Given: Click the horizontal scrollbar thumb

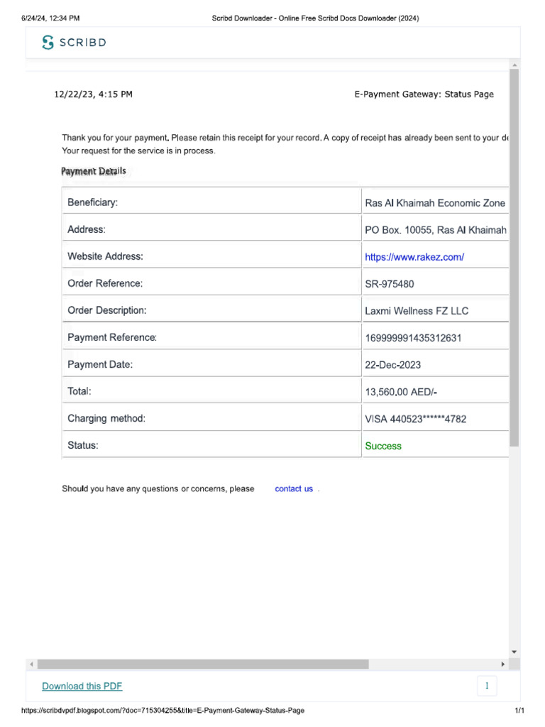Looking at the screenshot, I should tap(203, 665).
